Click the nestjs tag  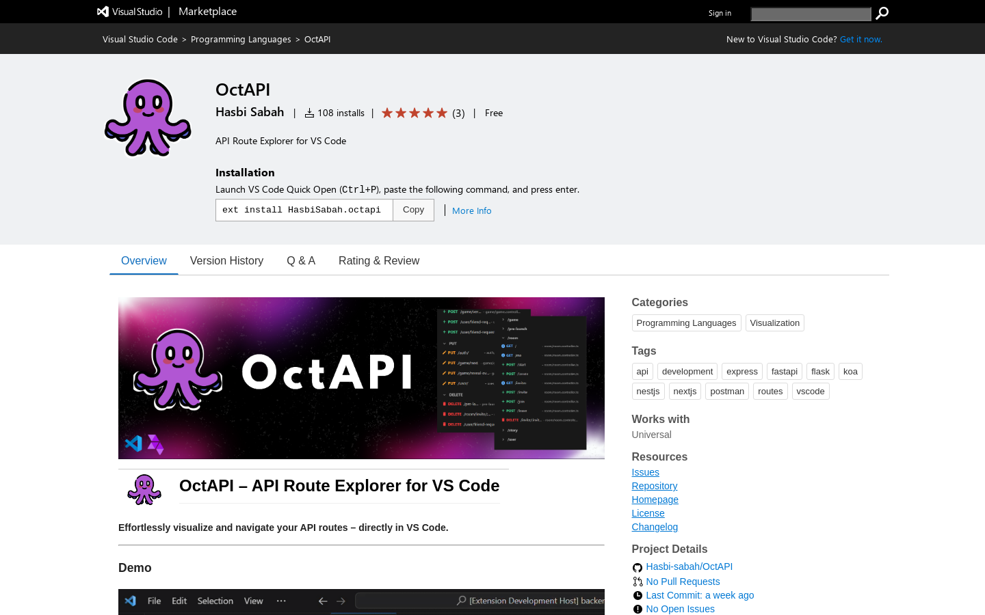point(648,391)
